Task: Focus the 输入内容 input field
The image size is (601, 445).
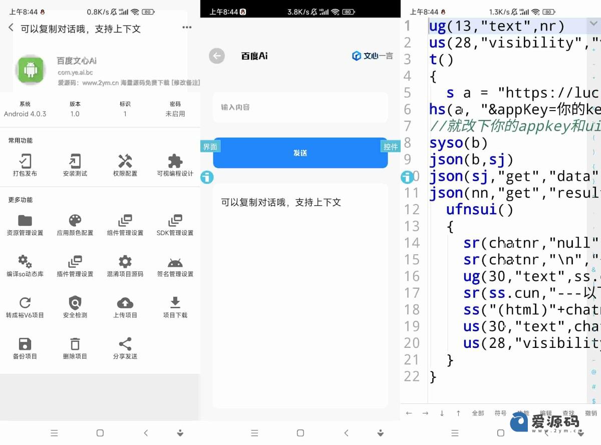Action: coord(300,107)
